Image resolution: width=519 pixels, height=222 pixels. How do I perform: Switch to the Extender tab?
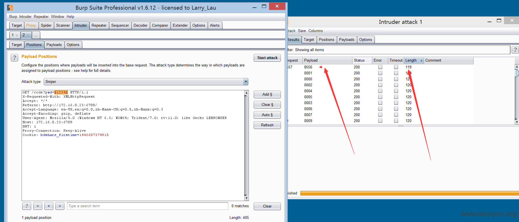(180, 26)
